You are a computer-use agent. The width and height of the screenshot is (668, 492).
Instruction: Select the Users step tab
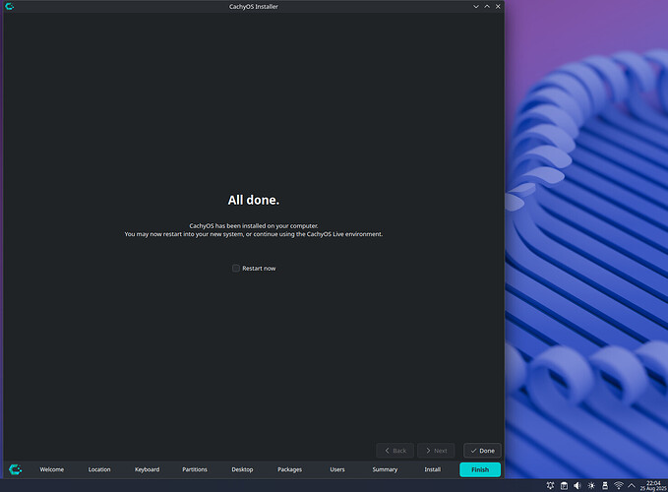coord(337,469)
